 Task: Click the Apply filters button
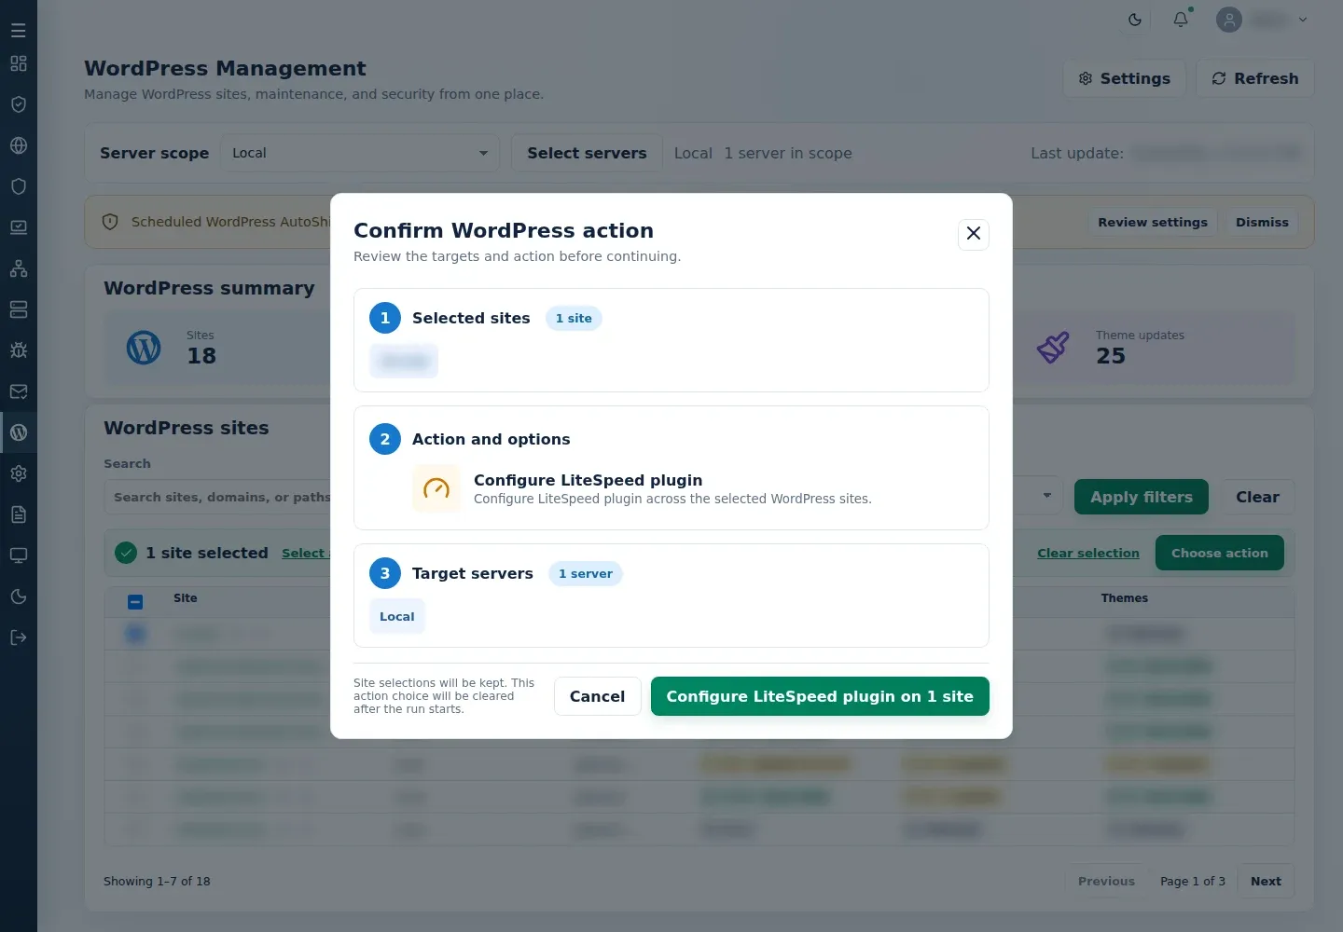click(x=1142, y=497)
